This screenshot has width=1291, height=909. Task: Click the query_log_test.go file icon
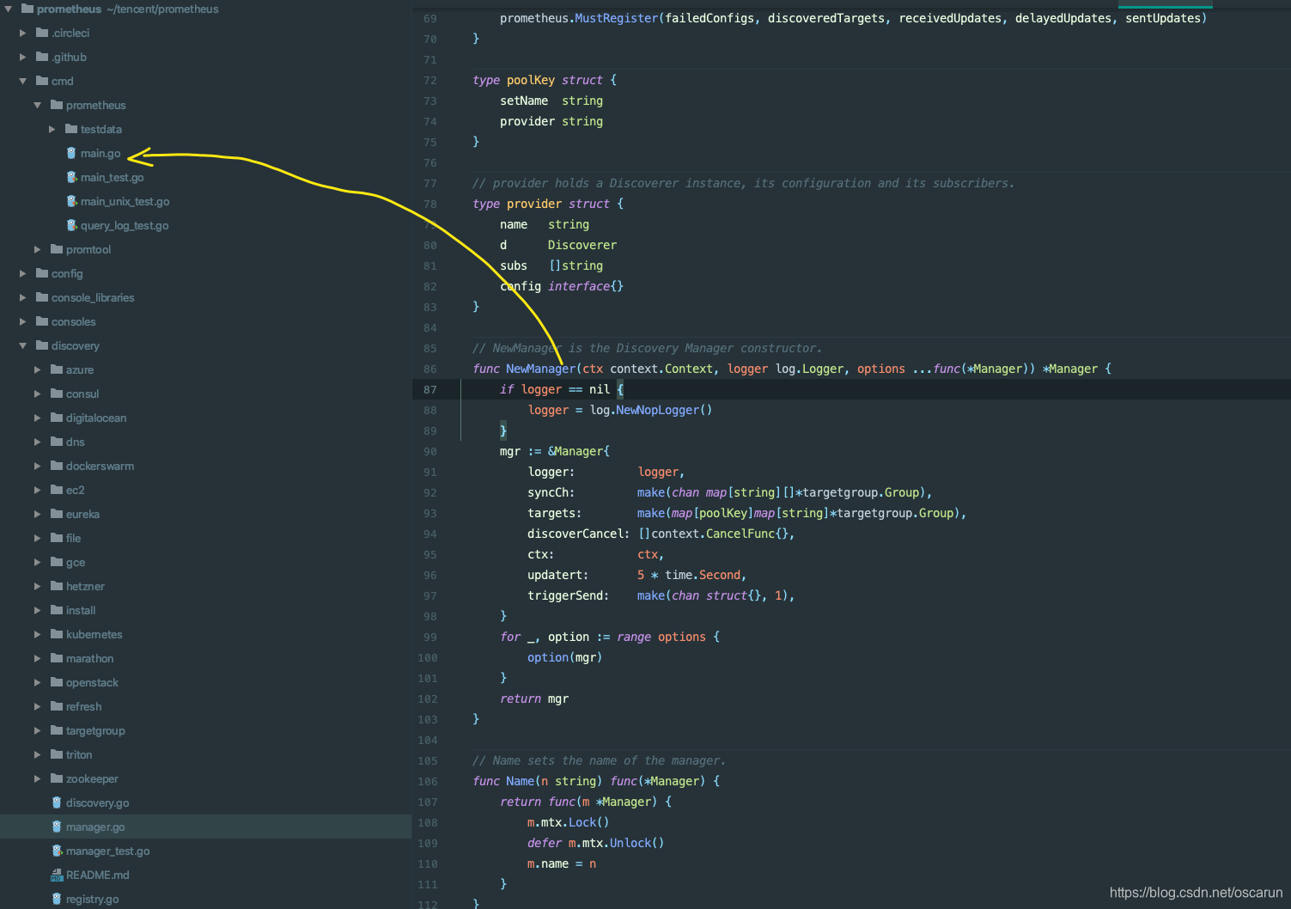click(71, 225)
